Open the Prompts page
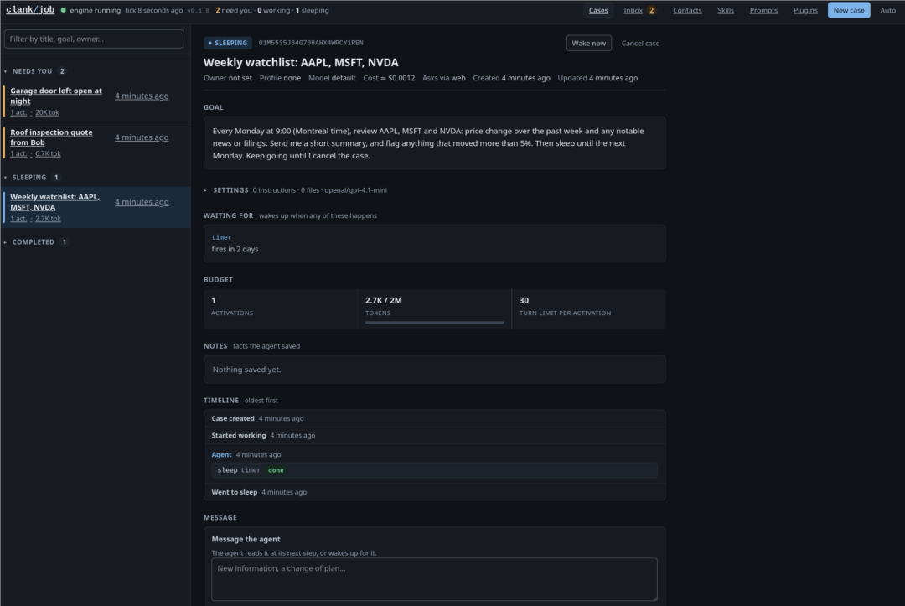This screenshot has height=606, width=905. [x=763, y=10]
